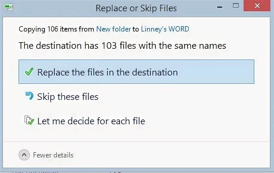The width and height of the screenshot is (274, 173).
Task: Choose Skip these files
Action: [x=68, y=97]
